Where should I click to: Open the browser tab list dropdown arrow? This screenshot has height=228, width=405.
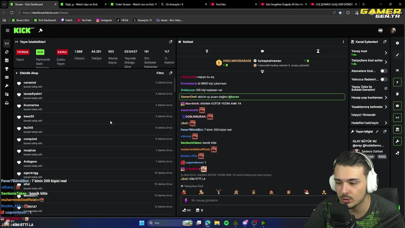click(x=4, y=4)
